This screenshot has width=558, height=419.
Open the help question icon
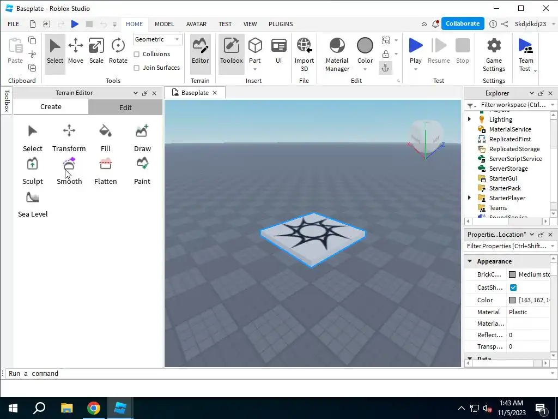pyautogui.click(x=493, y=24)
